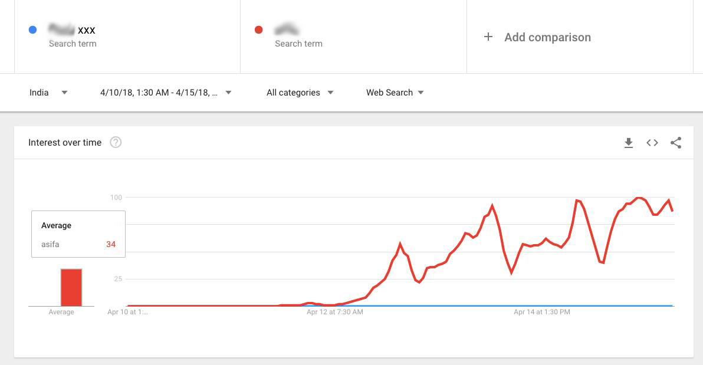The width and height of the screenshot is (703, 365).
Task: Click the blue dot of first search term
Action: 33,30
